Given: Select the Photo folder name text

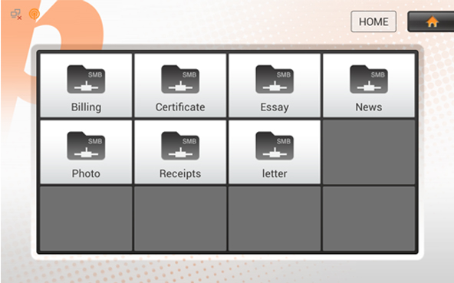Looking at the screenshot, I should click(86, 173).
